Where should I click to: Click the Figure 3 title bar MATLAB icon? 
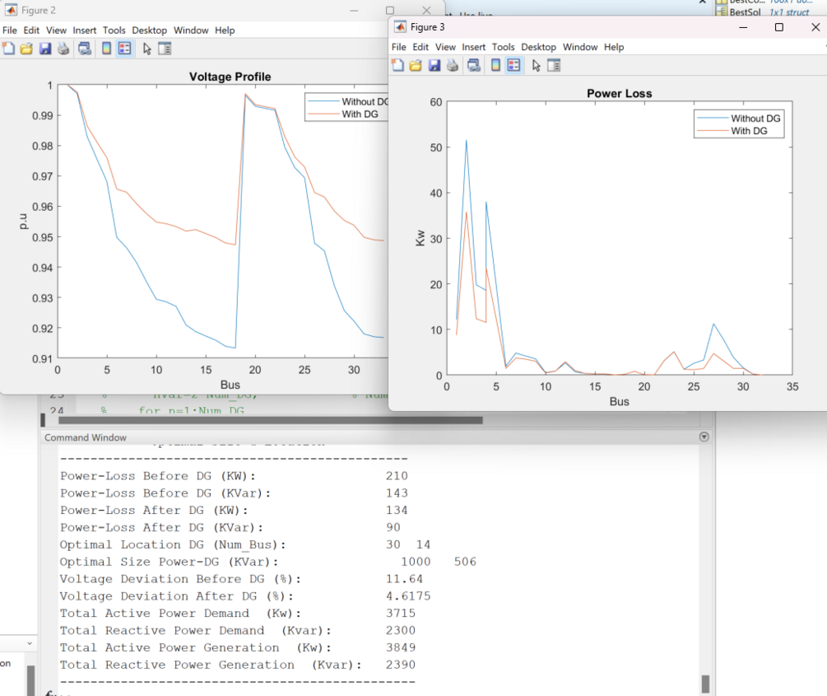click(400, 27)
